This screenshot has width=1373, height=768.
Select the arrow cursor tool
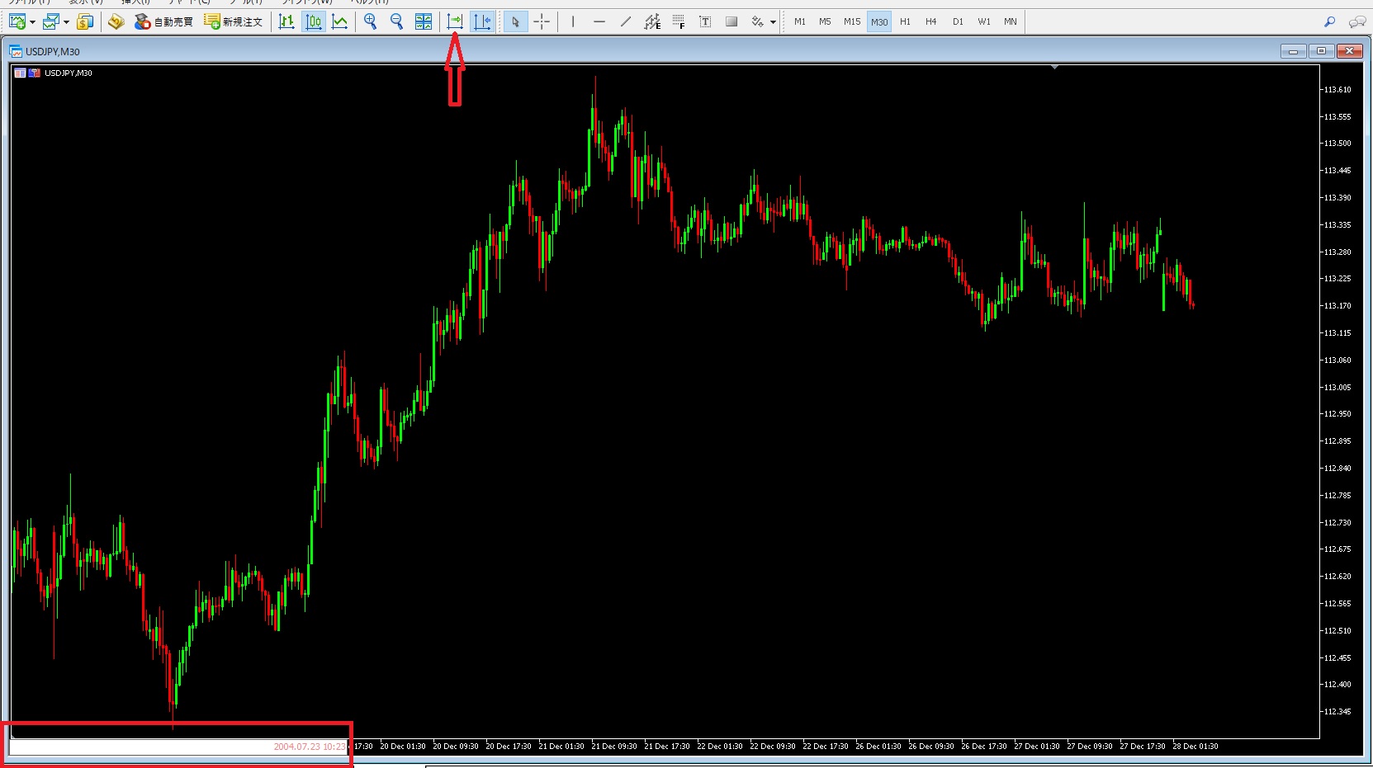(516, 21)
